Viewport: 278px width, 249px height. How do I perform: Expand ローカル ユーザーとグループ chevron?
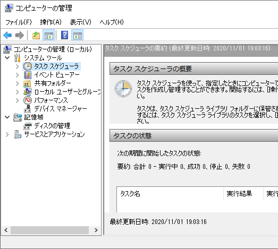(17, 92)
